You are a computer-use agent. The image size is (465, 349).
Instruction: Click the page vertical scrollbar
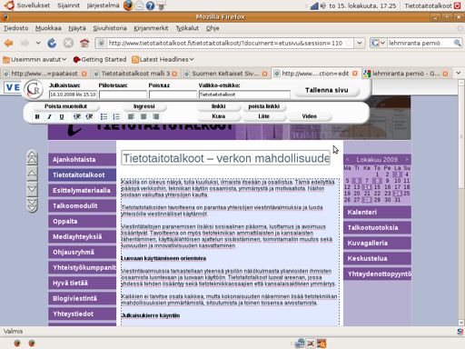[461, 202]
